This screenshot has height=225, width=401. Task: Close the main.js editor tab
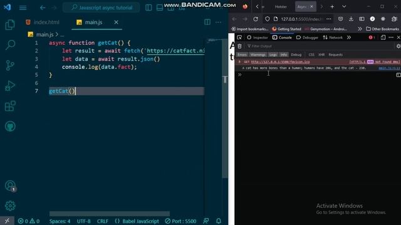(116, 22)
